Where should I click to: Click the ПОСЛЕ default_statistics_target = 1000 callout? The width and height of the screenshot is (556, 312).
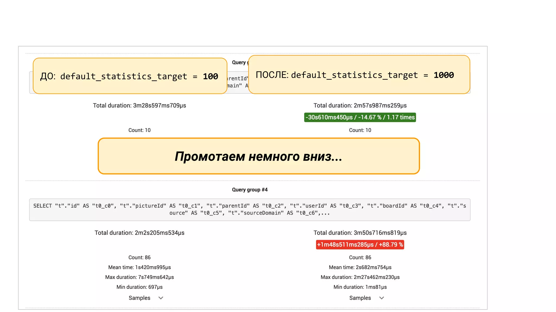pyautogui.click(x=359, y=75)
